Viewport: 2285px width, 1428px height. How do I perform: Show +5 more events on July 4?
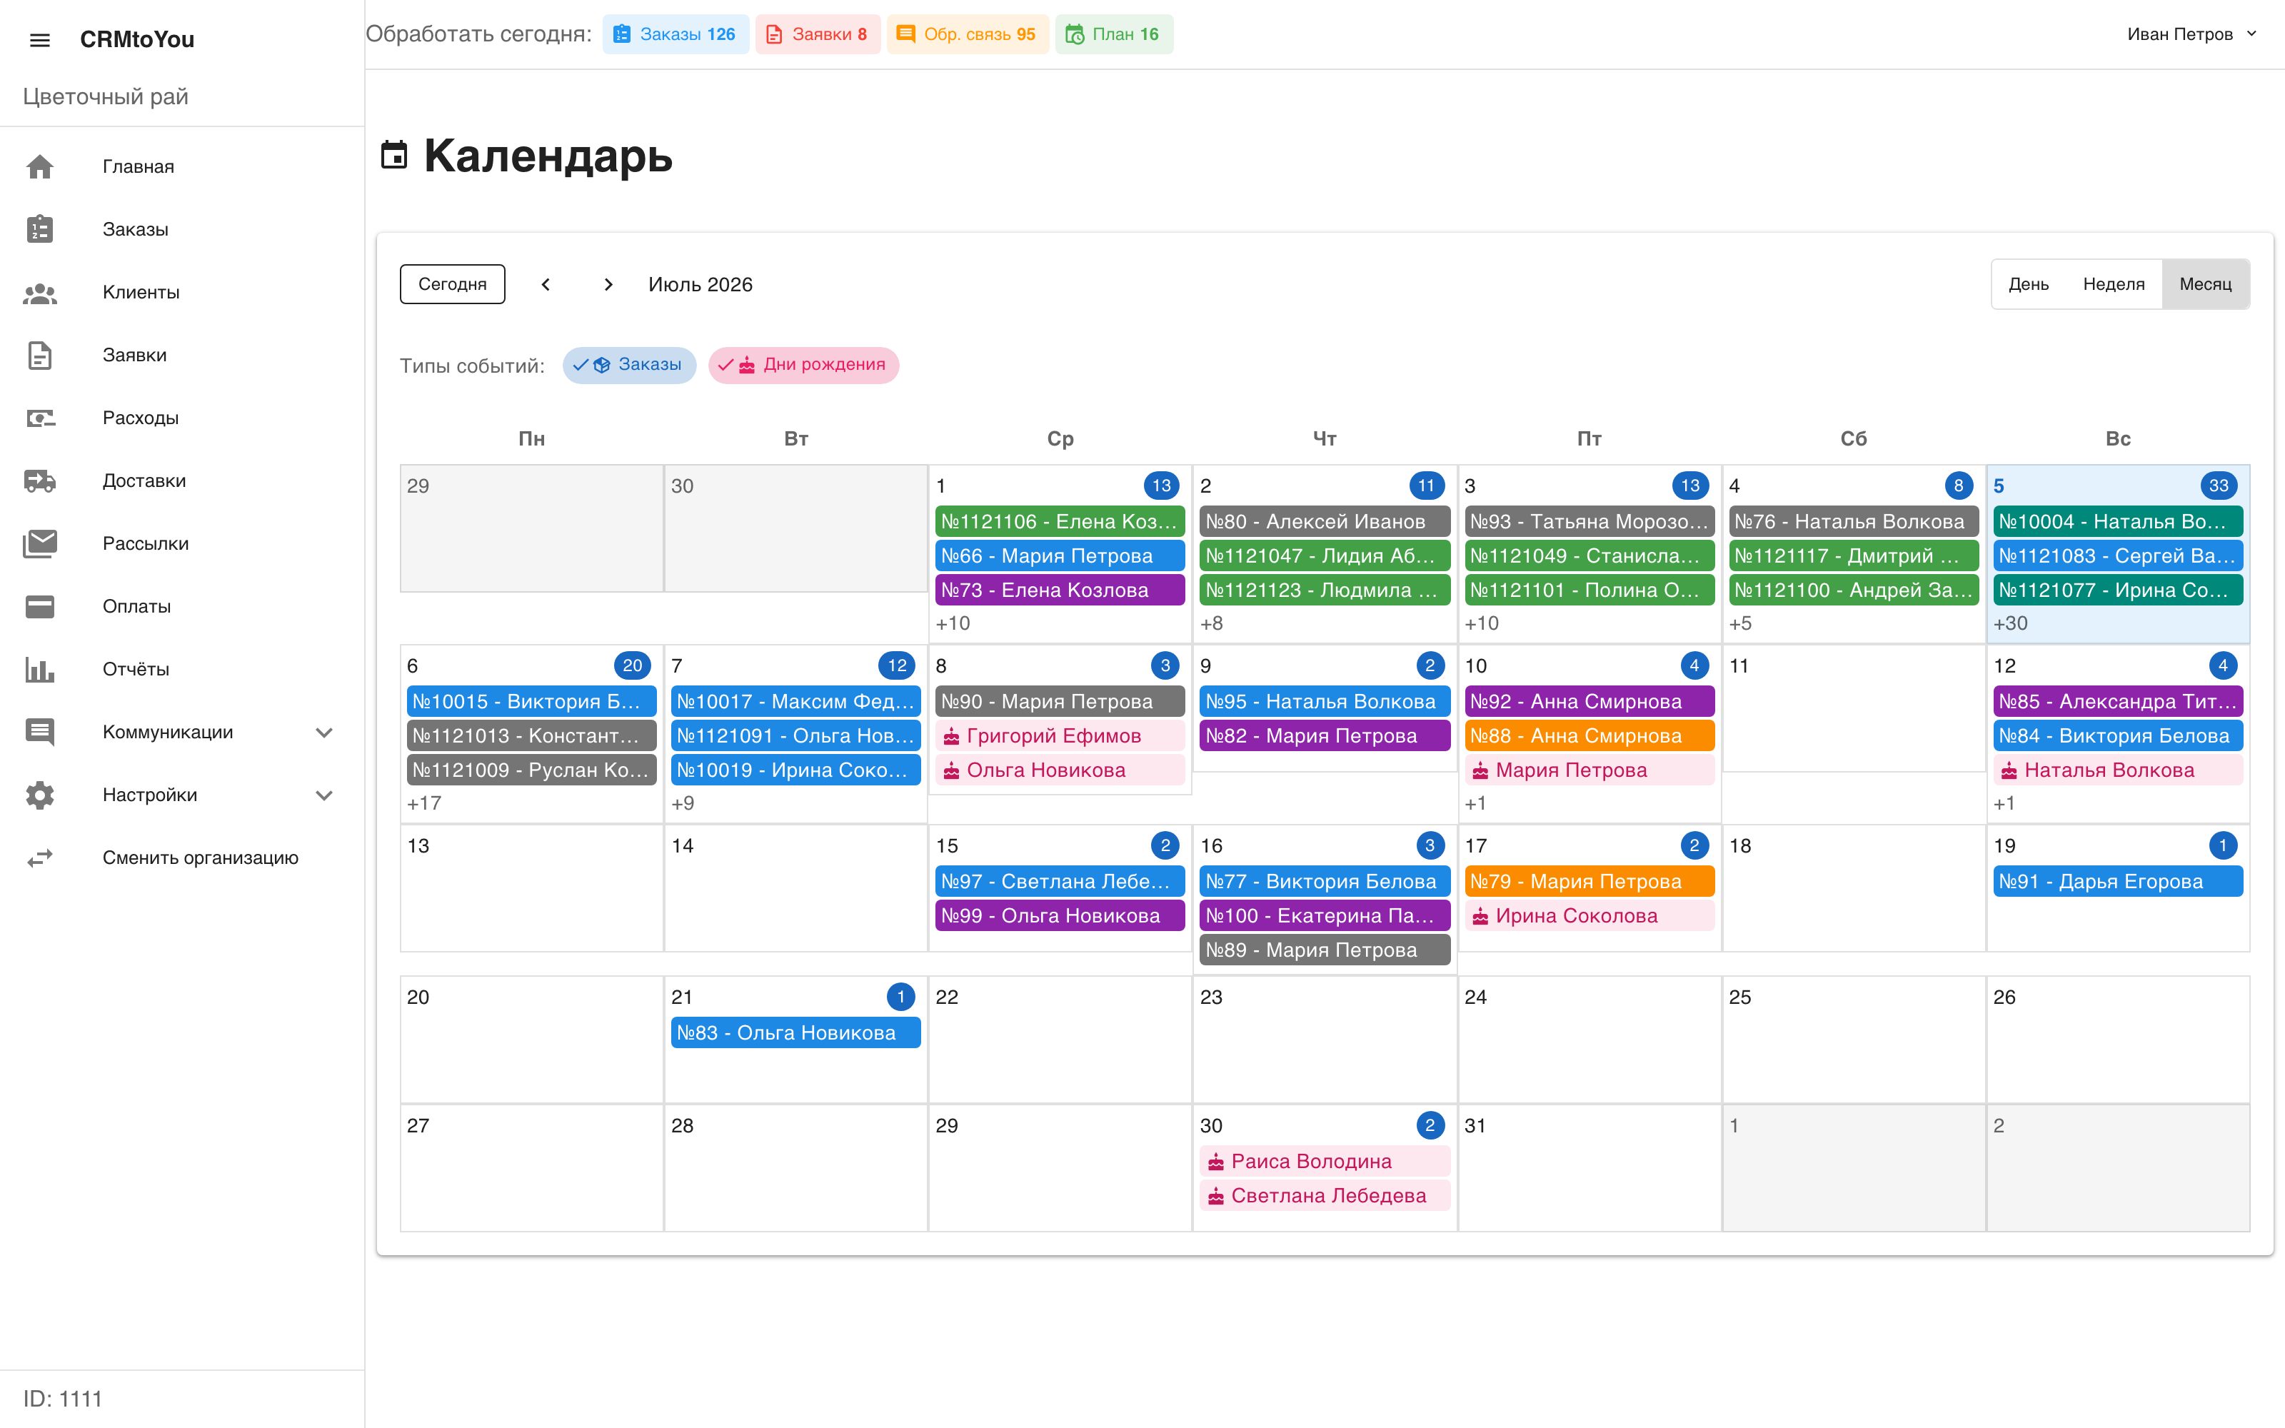tap(1740, 623)
